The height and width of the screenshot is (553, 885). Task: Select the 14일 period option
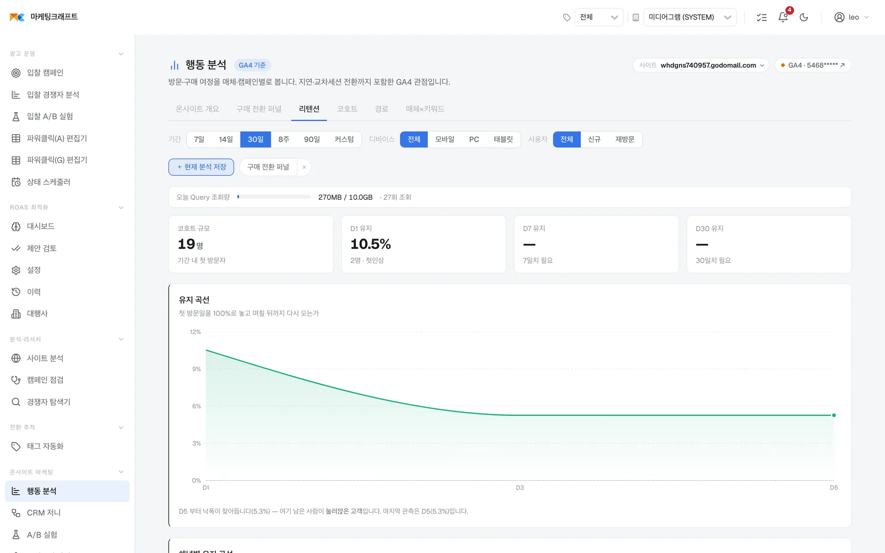(x=226, y=140)
